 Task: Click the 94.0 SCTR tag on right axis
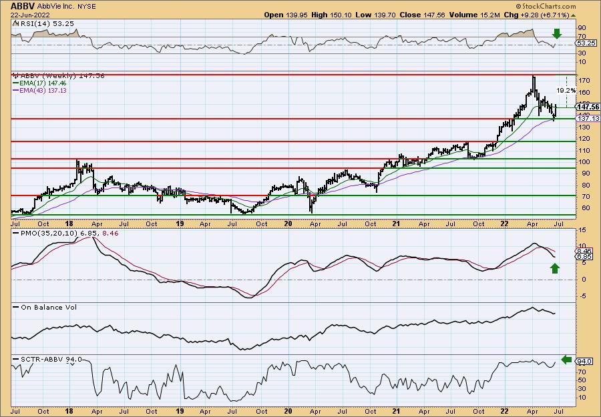[585, 361]
